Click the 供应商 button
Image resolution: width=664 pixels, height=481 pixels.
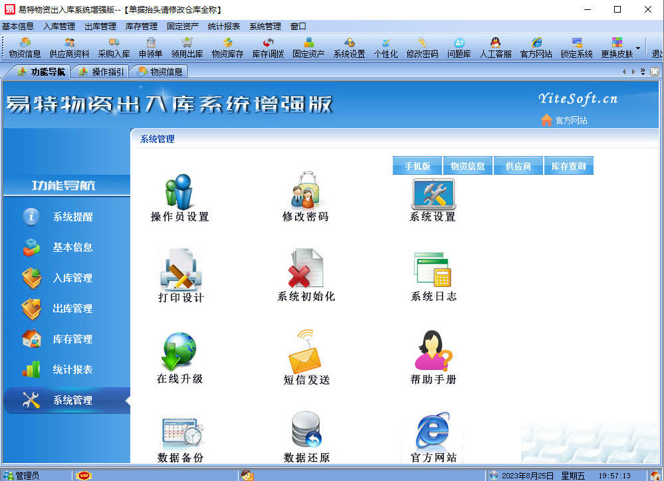pos(518,165)
